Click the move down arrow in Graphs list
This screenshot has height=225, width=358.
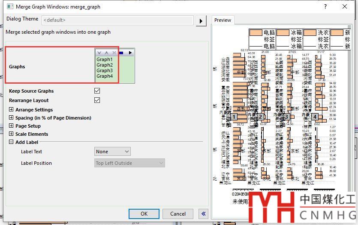click(99, 53)
